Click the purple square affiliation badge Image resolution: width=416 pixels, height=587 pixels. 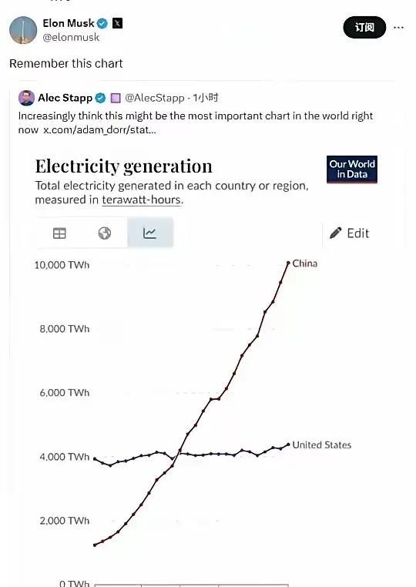coord(116,98)
